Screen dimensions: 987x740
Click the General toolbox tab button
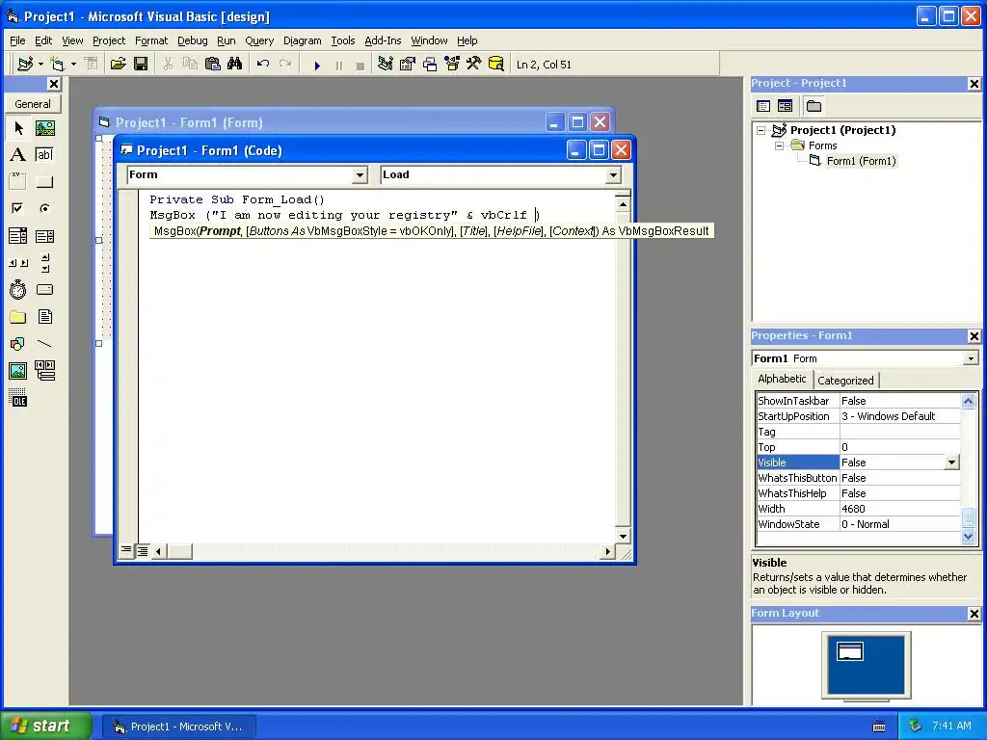pyautogui.click(x=33, y=104)
